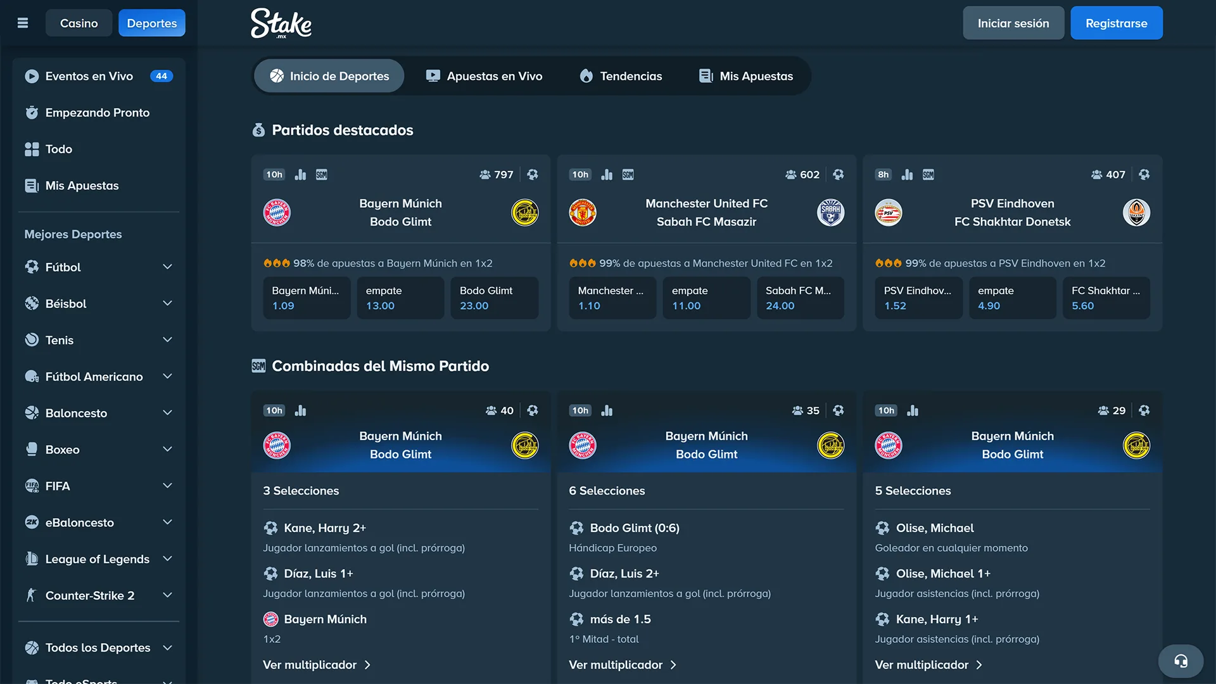
Task: Open Empezando Pronto in sidebar
Action: (x=99, y=113)
